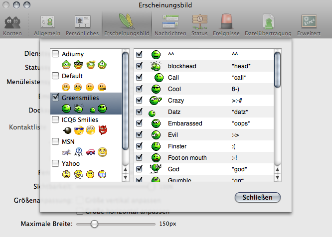Click the emoticon list scrollbar thumb
The width and height of the screenshot is (332, 237).
click(277, 70)
